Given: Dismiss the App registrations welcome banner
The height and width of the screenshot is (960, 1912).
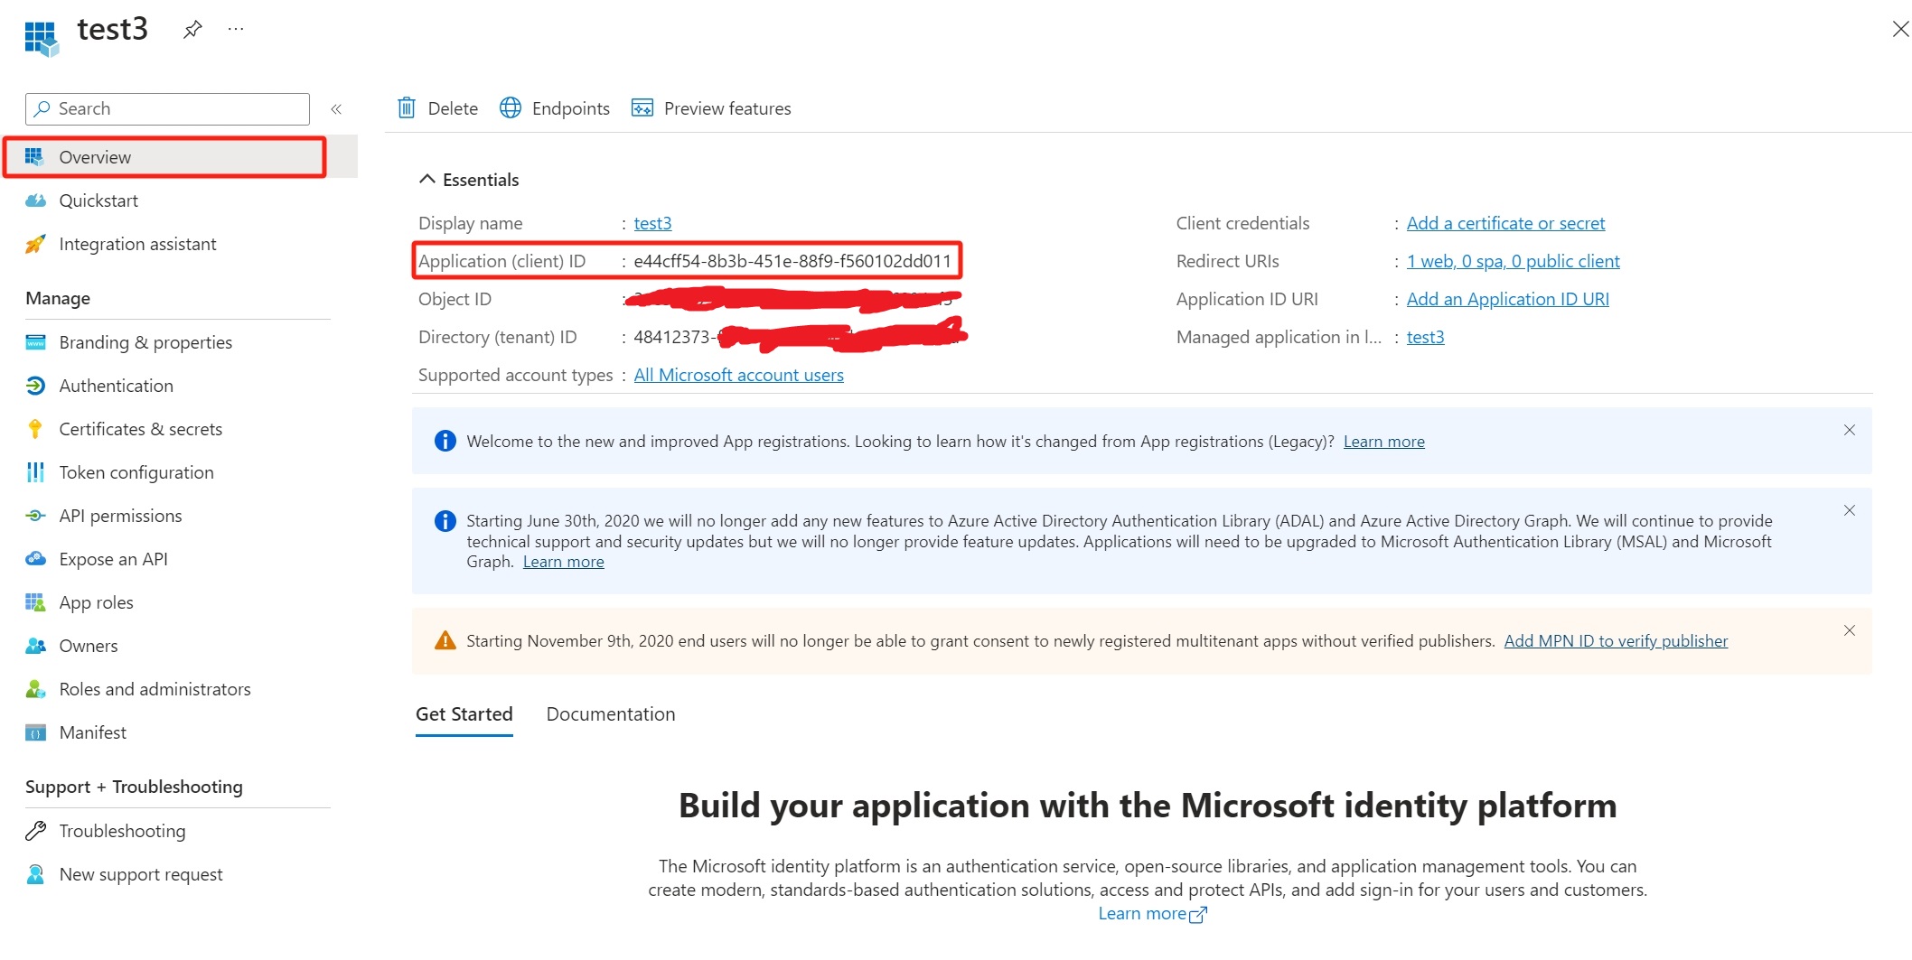Looking at the screenshot, I should tap(1850, 430).
